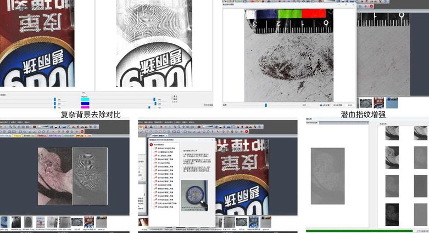429x233 pixels.
Task: Click red rectangle icon in bottom-middle editor toolbar
Action: (x=199, y=127)
